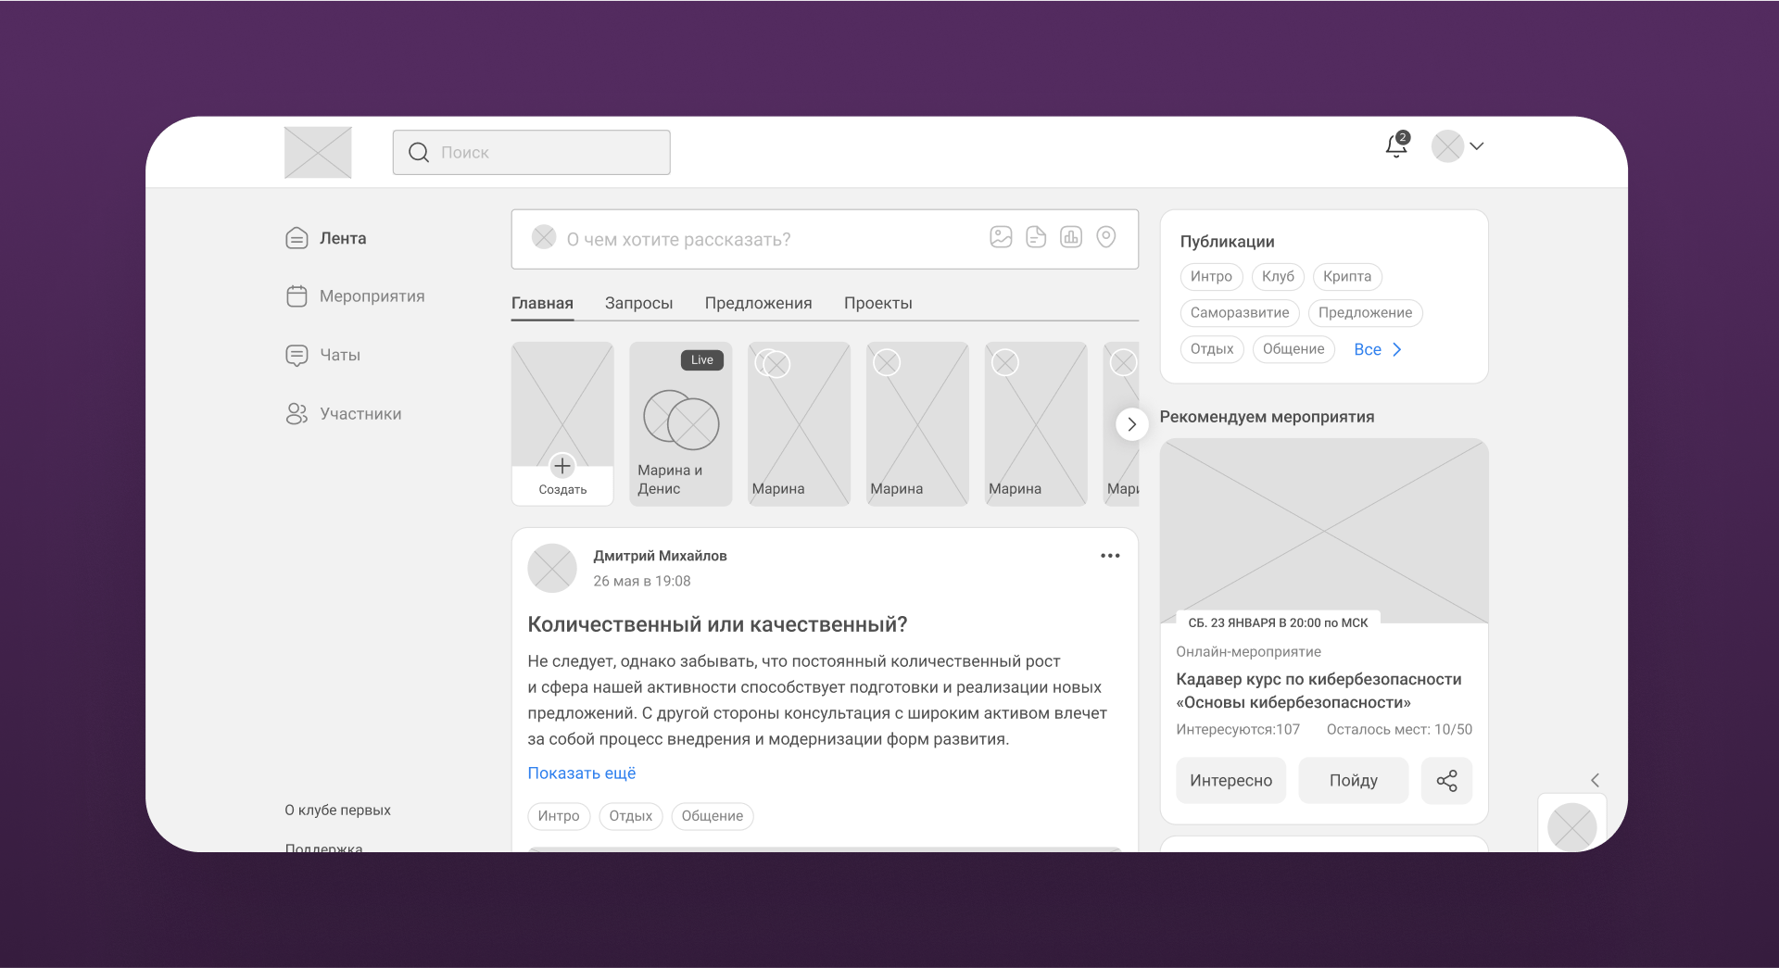Open the full post via Показать ещё
Image resolution: width=1779 pixels, height=968 pixels.
tap(581, 773)
